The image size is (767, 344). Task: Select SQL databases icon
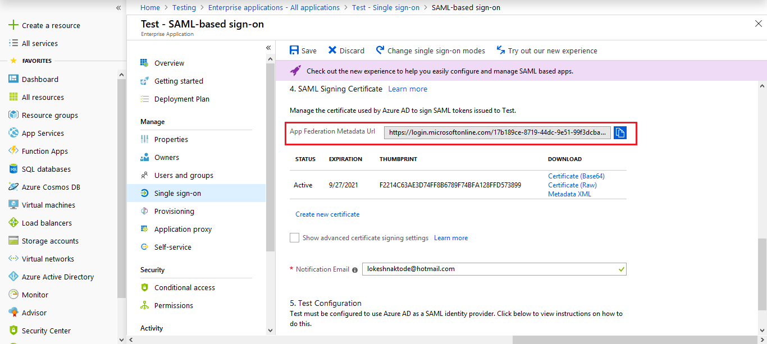[12, 168]
